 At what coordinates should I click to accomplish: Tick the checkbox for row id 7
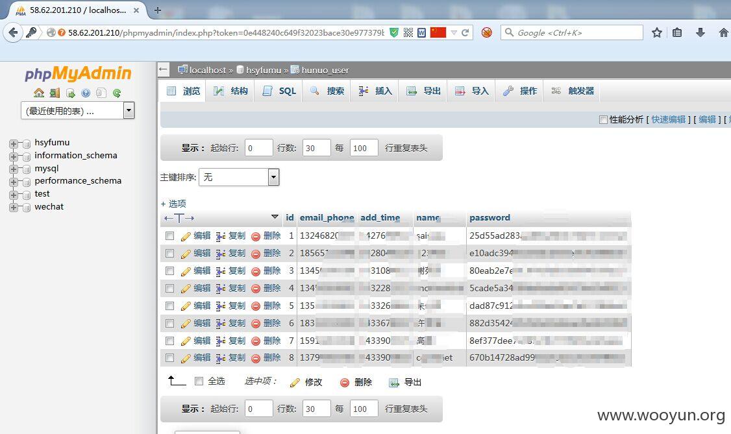point(169,341)
